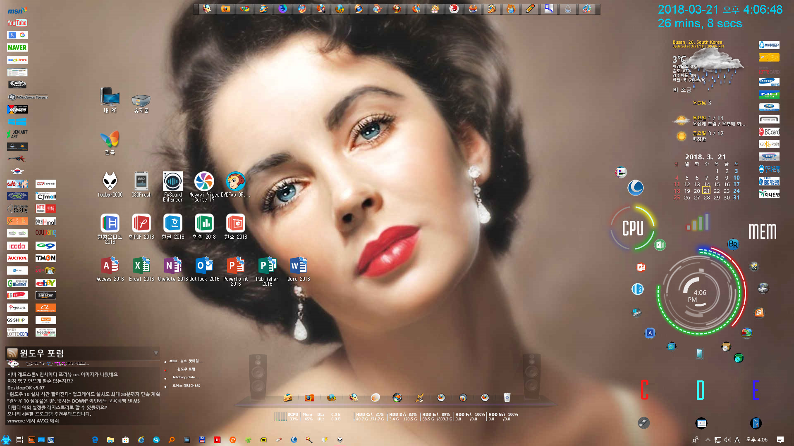Screen dimensions: 794x446
Task: Open Microsoft Store from the taskbar
Action: pos(125,440)
